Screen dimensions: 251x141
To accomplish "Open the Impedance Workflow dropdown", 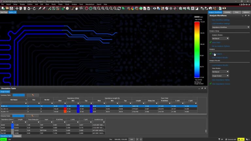I will click(231, 27).
